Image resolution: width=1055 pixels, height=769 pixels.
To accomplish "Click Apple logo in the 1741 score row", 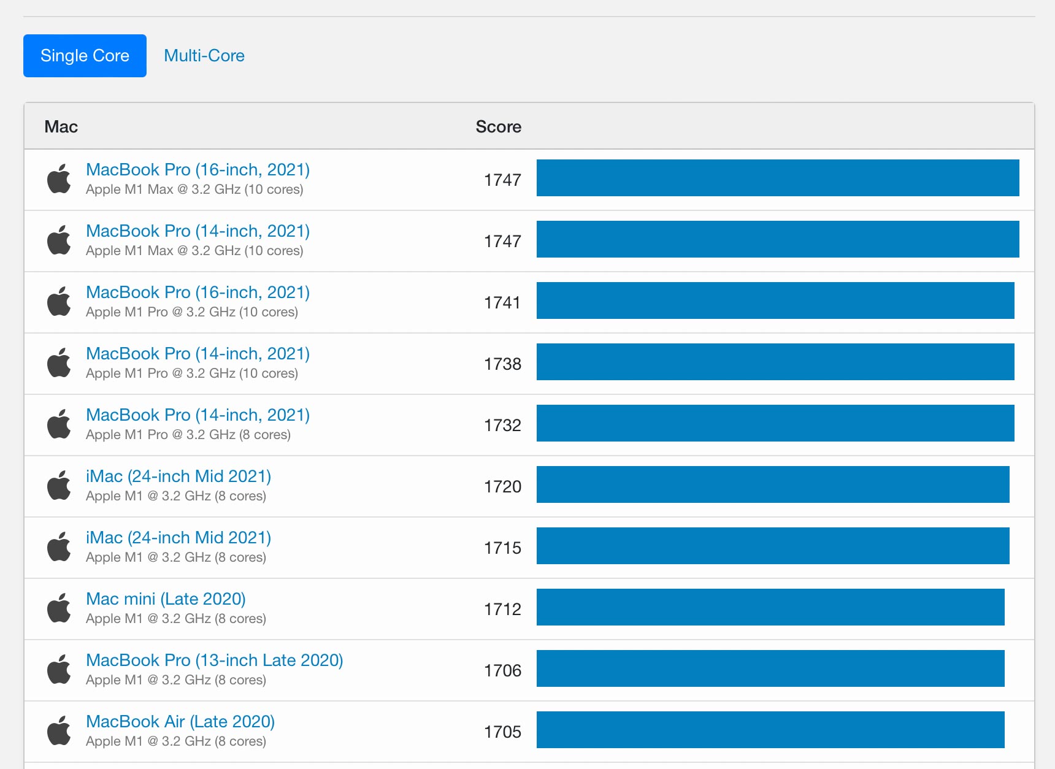I will 59,301.
